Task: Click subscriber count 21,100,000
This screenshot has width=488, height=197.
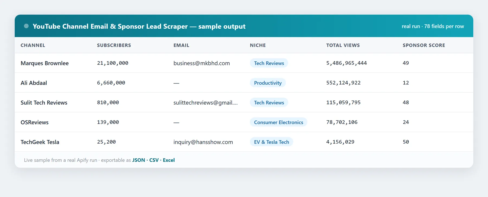Action: pos(113,63)
